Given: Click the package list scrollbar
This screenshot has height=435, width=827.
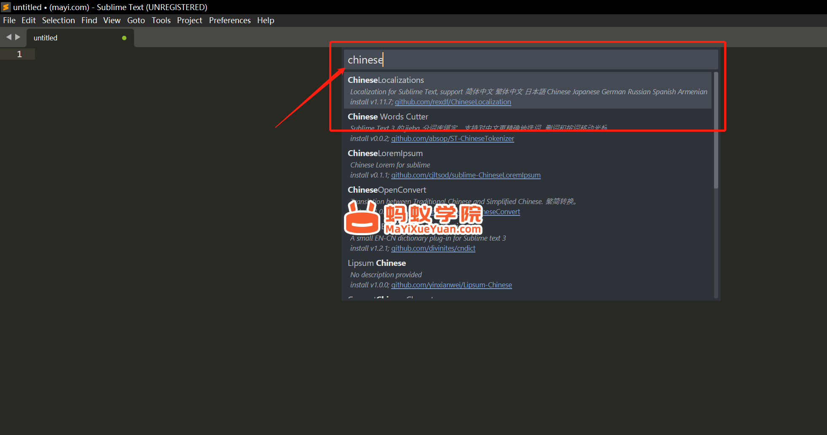Looking at the screenshot, I should pos(716,130).
